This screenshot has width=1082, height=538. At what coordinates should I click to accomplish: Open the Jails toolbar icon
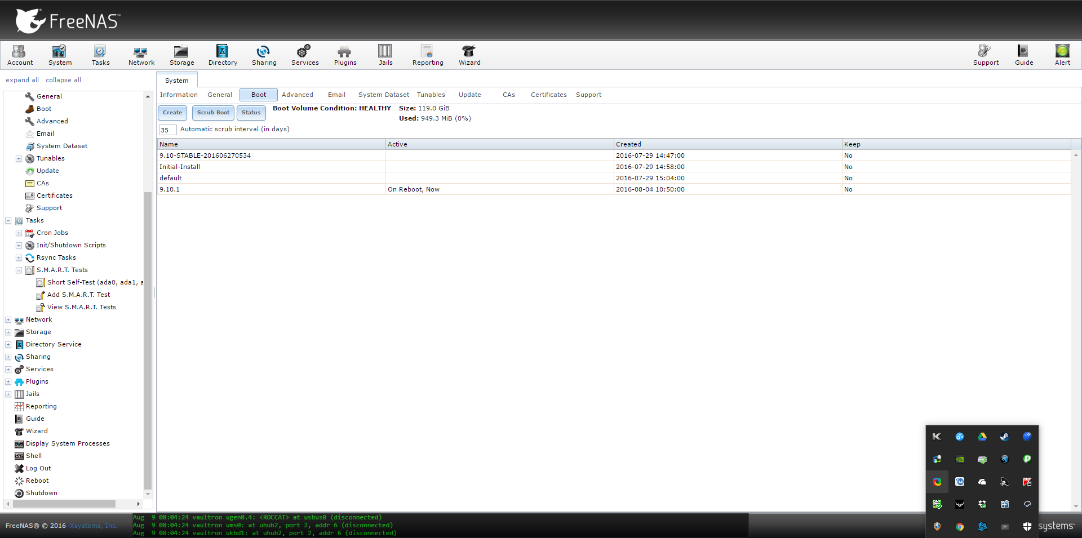pyautogui.click(x=385, y=55)
